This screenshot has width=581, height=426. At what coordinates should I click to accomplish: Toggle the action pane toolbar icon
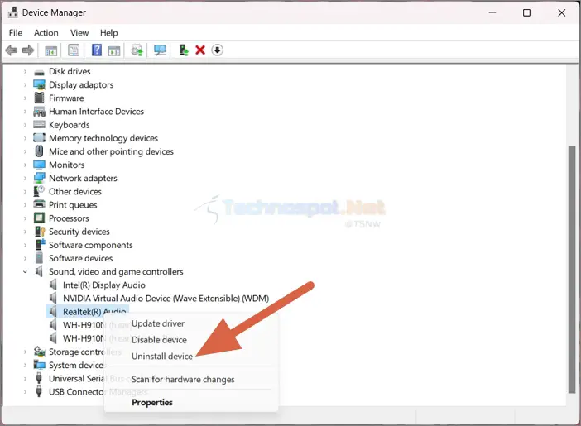114,50
